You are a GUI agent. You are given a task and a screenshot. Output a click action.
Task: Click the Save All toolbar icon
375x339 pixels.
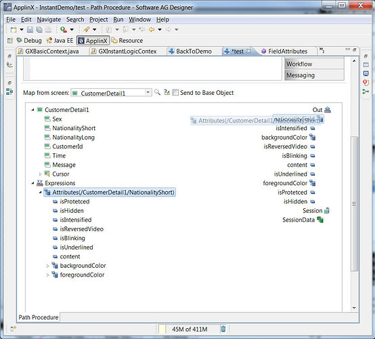pos(39,29)
